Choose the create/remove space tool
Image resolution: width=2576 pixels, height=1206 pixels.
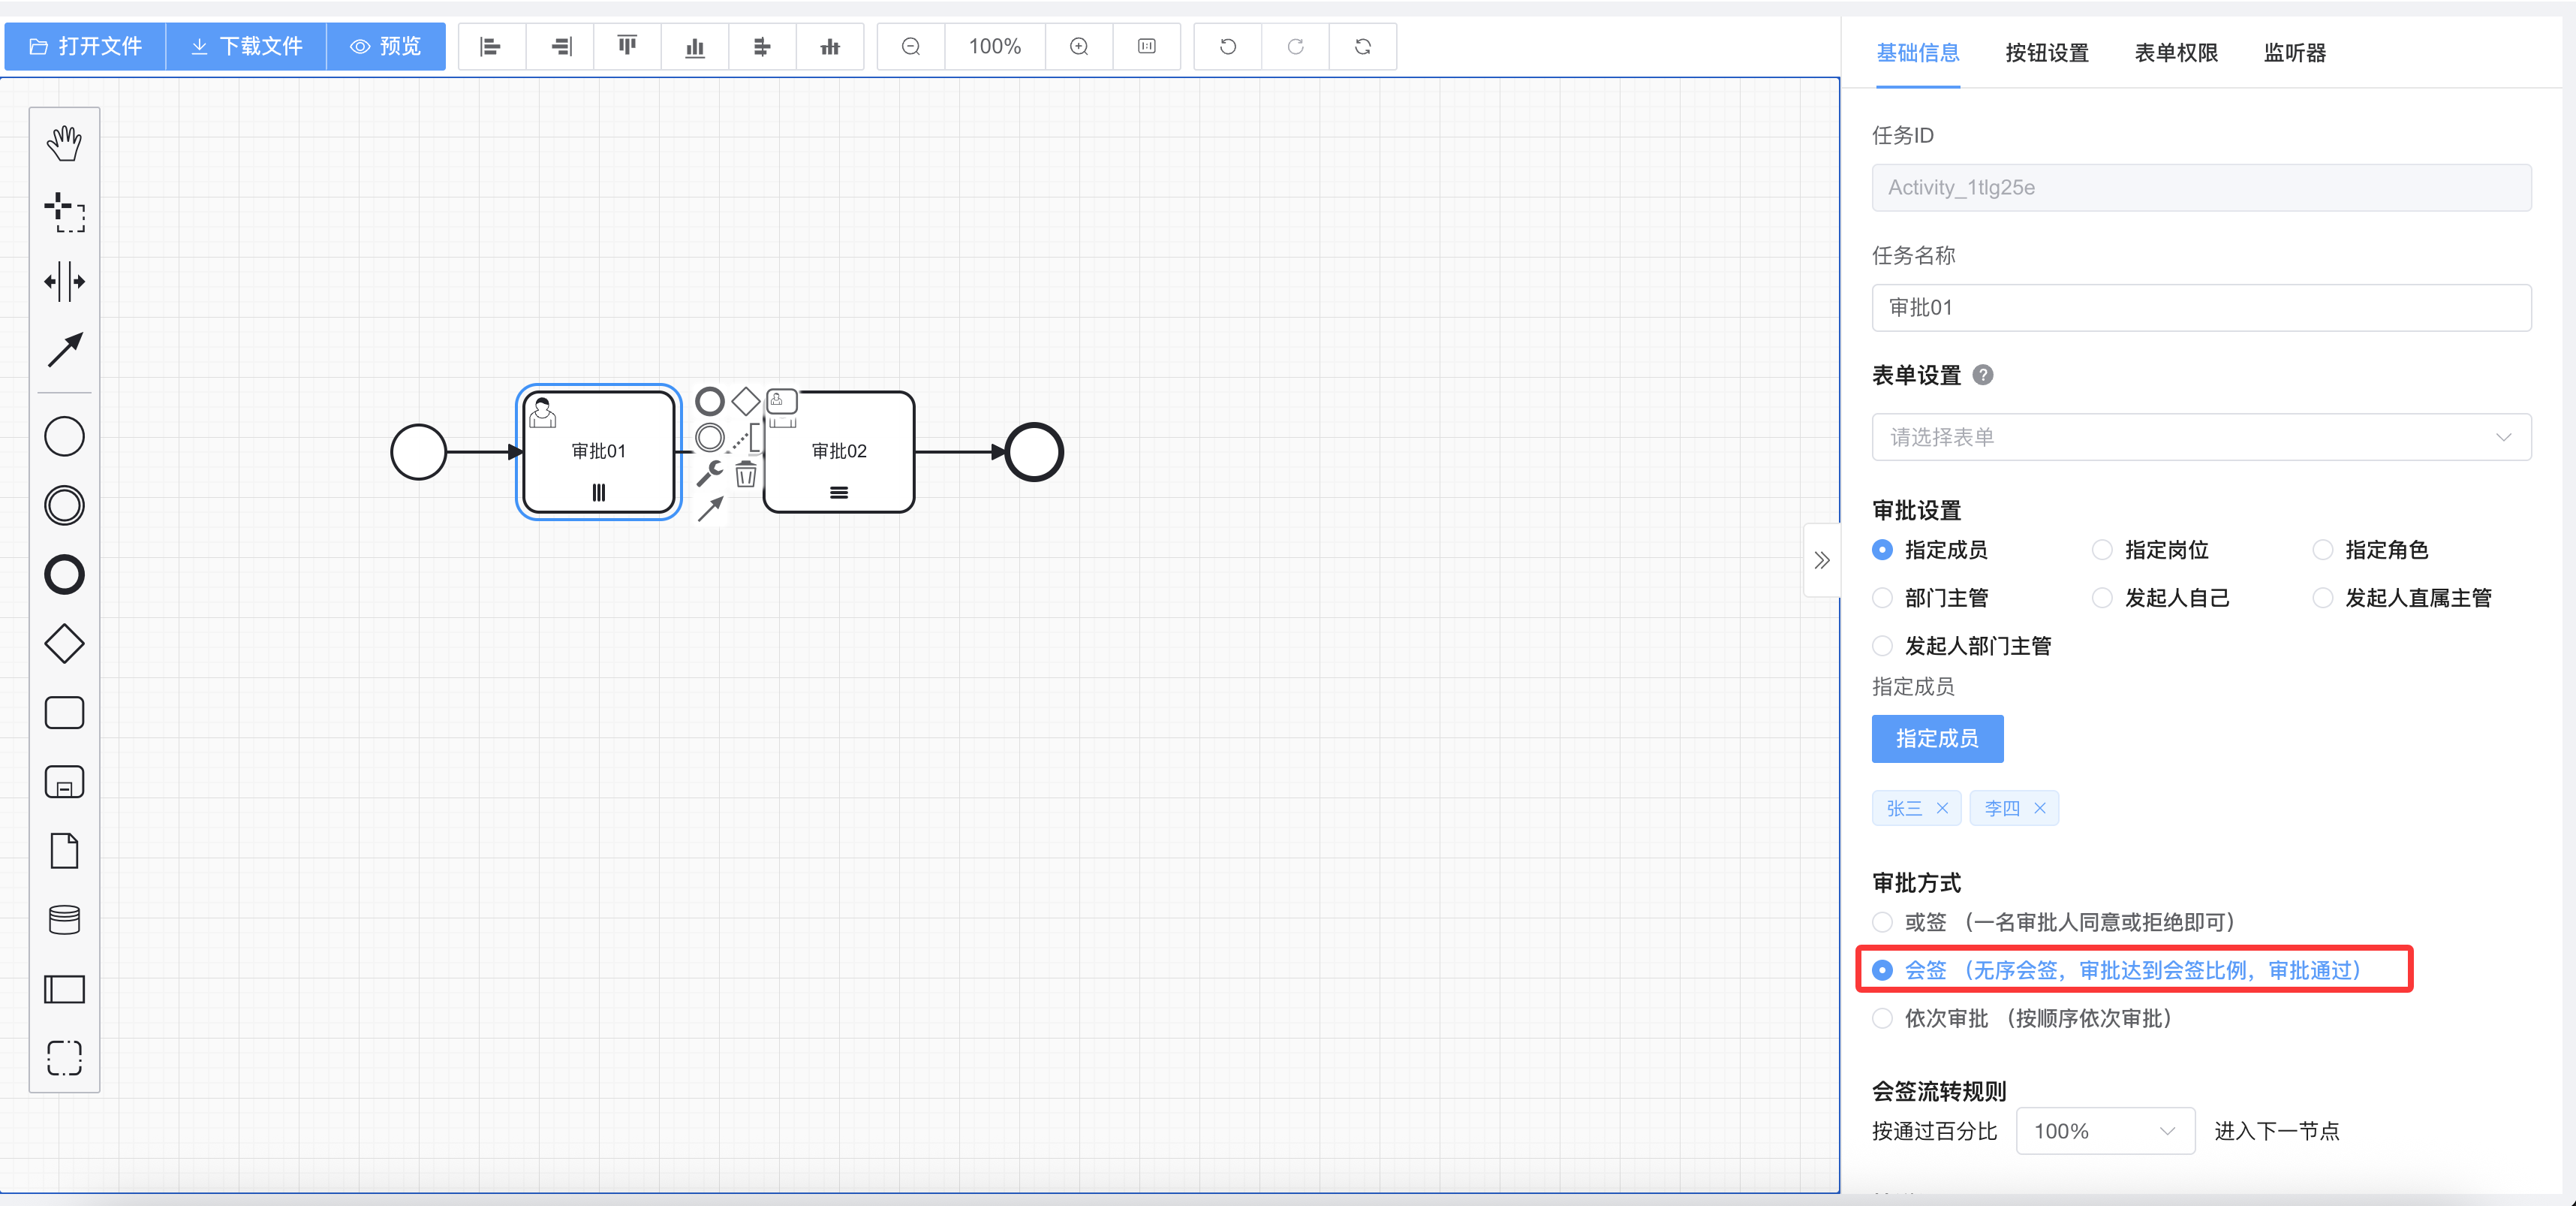(64, 282)
